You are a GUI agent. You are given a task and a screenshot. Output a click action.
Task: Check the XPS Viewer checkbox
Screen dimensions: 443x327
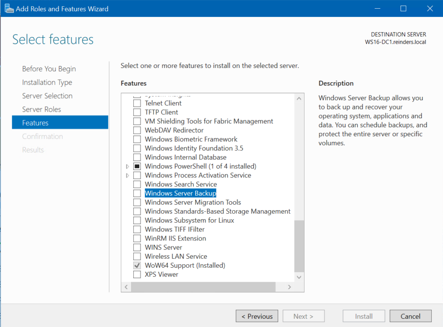pos(137,275)
